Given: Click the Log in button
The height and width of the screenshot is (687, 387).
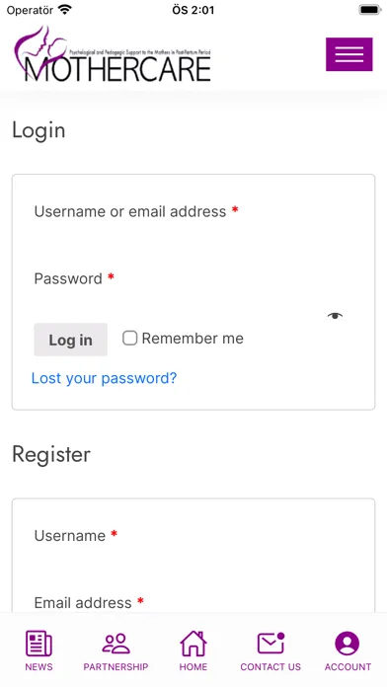Looking at the screenshot, I should 70,340.
